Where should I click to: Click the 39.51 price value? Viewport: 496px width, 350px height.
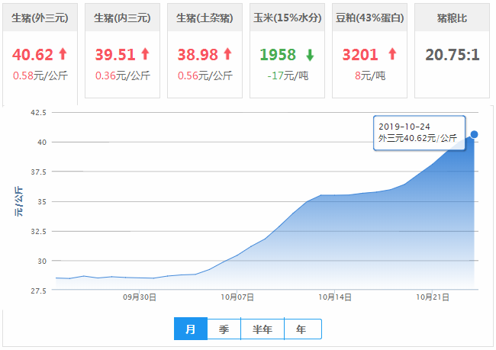115,55
